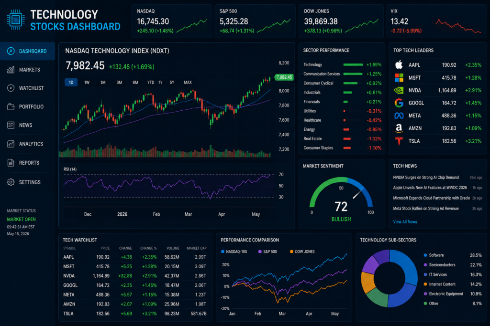Open Apple Unveils New AI Features headline

(x=430, y=188)
